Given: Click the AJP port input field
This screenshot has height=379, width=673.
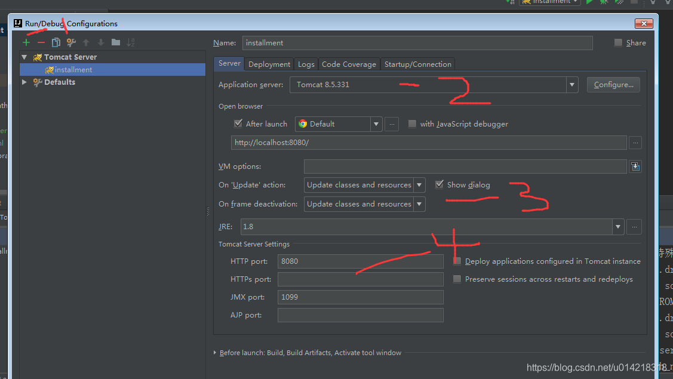Looking at the screenshot, I should (x=361, y=315).
